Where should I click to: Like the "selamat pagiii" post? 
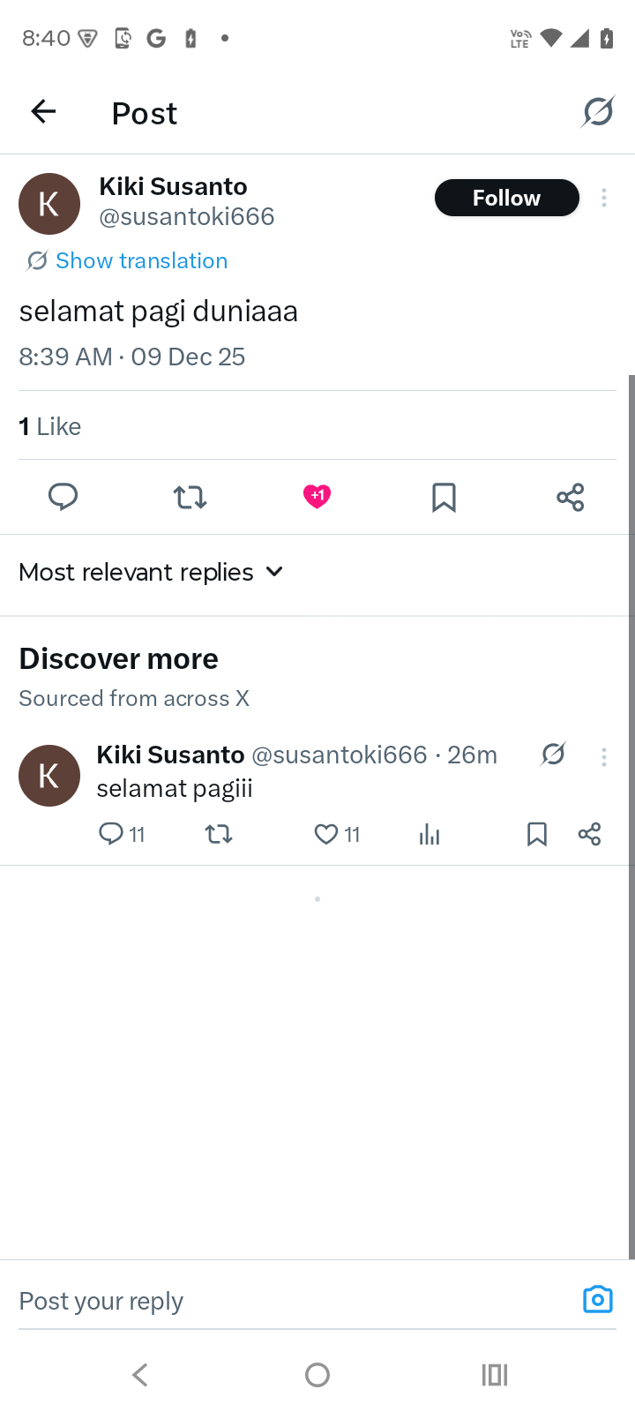tap(326, 834)
